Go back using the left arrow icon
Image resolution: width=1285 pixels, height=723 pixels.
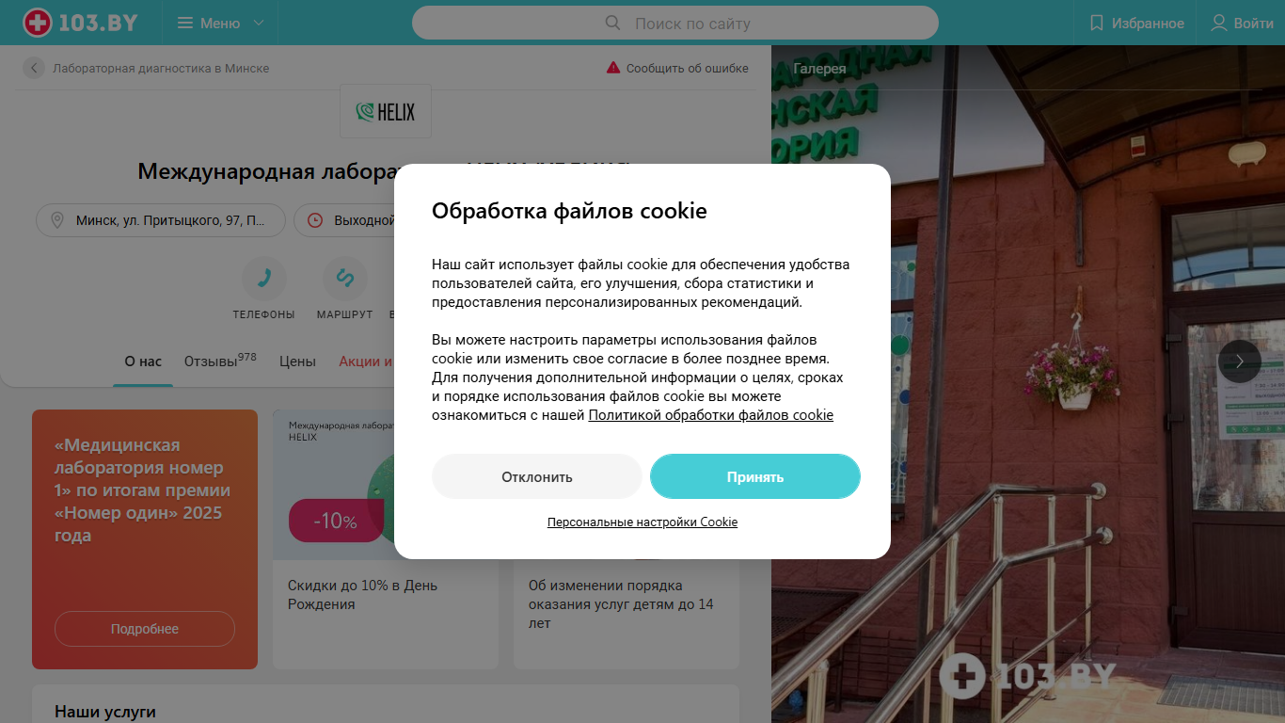[x=34, y=68]
